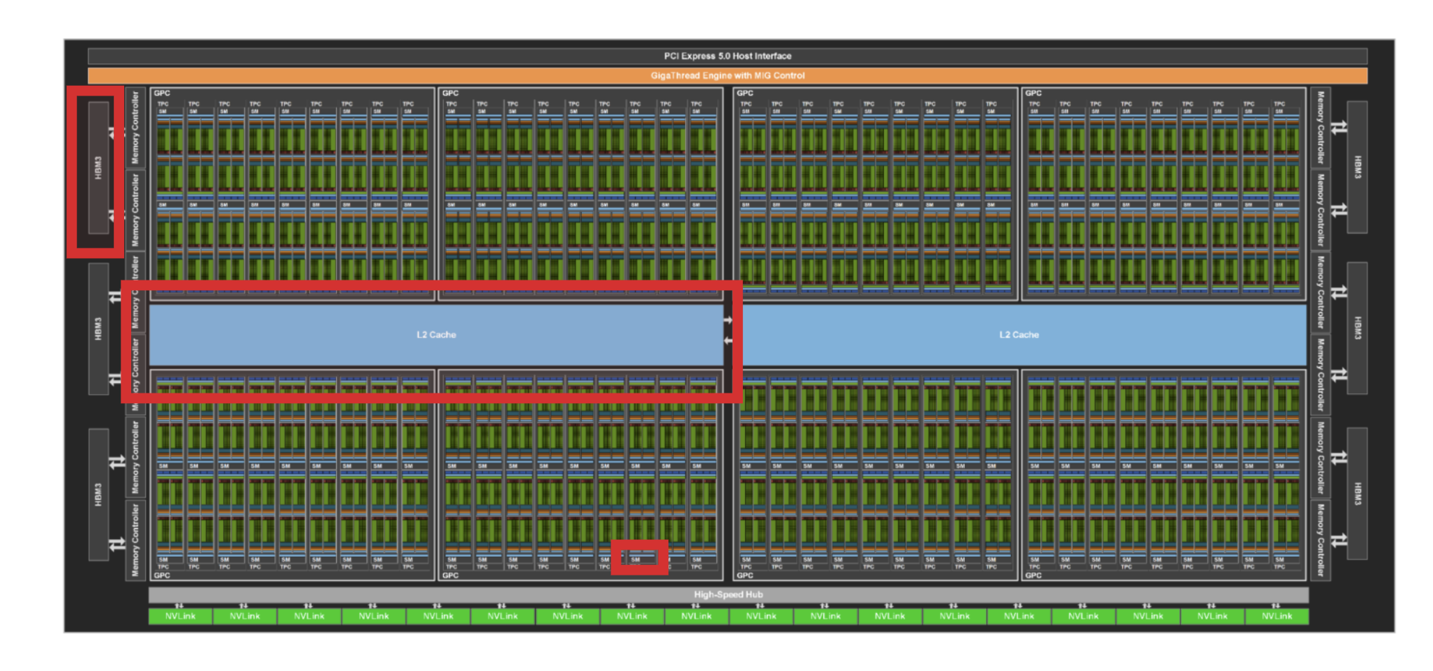Click the topmost Memory Controller label on right side
Image resolution: width=1433 pixels, height=671 pixels.
pyautogui.click(x=1320, y=127)
